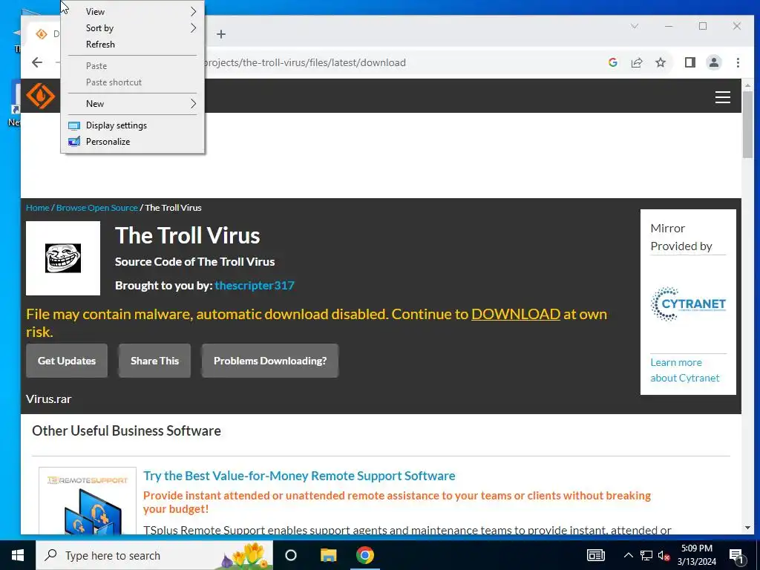760x570 pixels.
Task: Share this page via share icon
Action: click(636, 62)
